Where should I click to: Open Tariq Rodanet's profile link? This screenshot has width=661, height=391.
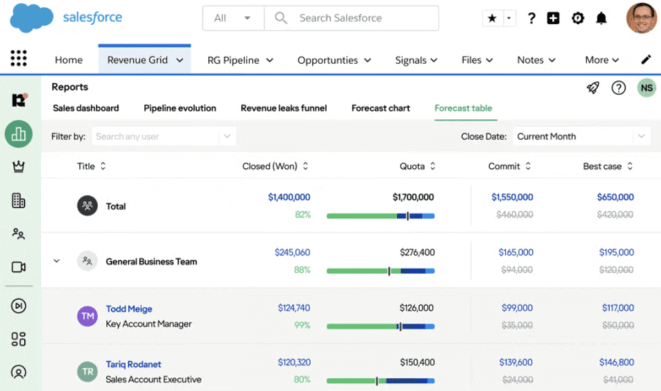(133, 365)
